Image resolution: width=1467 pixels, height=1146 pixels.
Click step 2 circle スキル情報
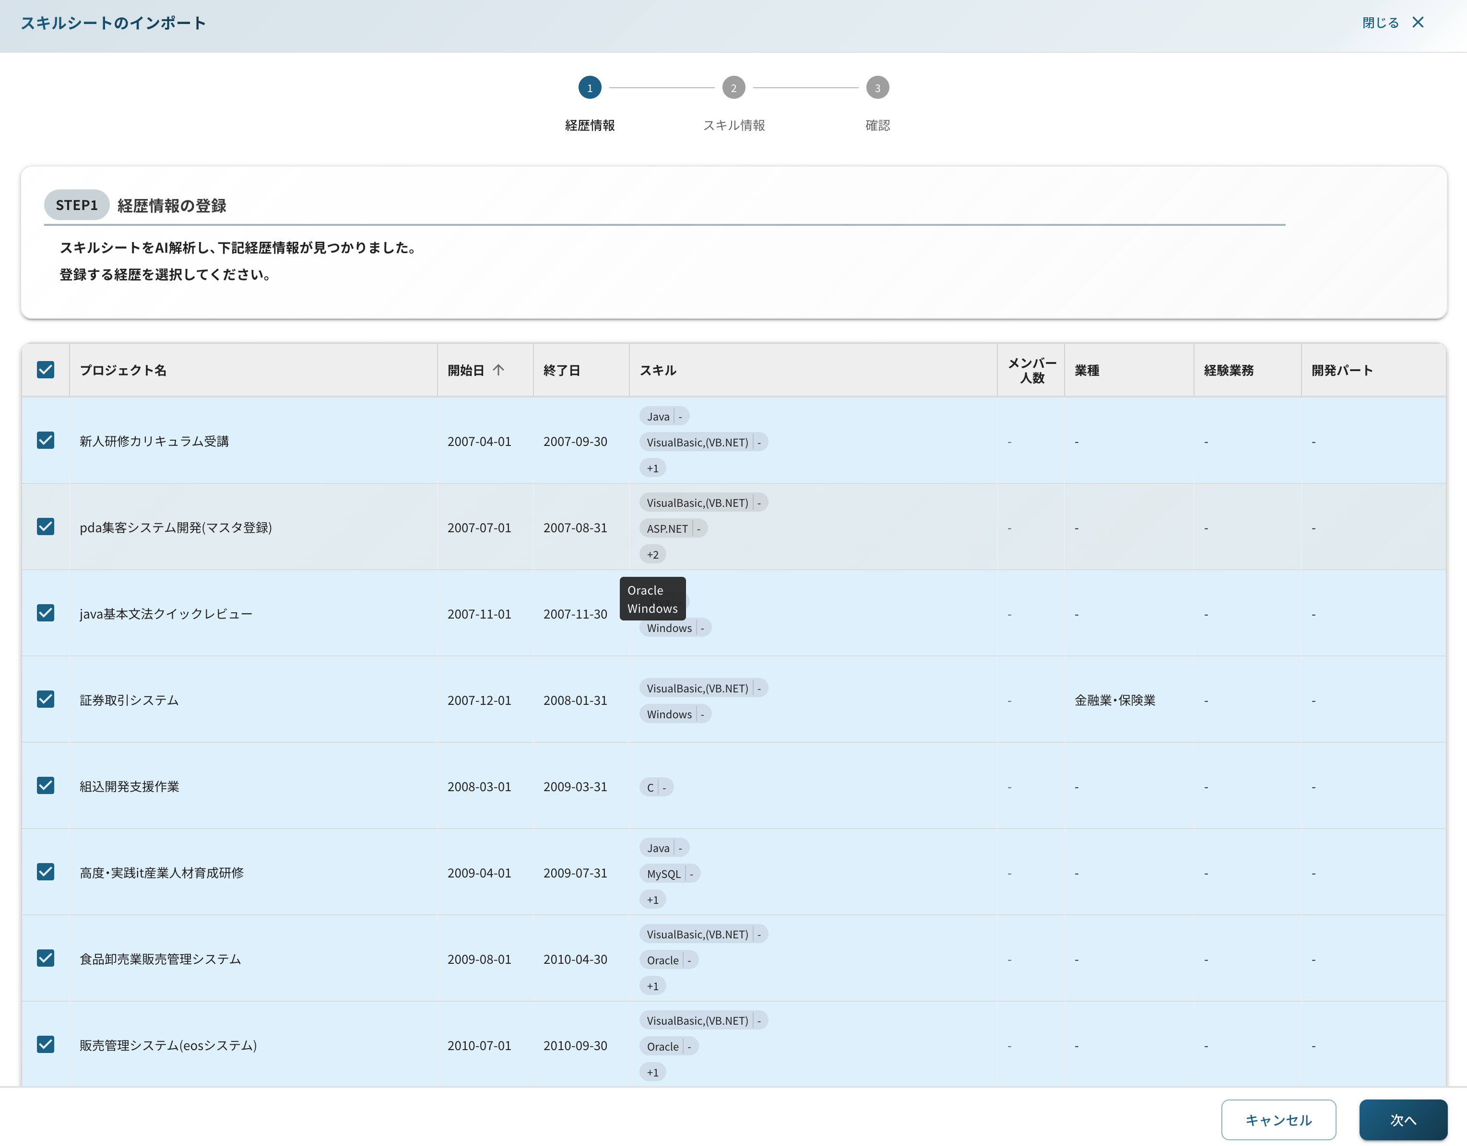click(733, 87)
